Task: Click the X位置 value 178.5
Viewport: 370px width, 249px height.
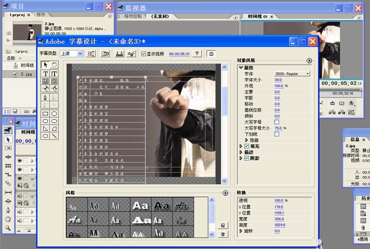Action: 279,207
